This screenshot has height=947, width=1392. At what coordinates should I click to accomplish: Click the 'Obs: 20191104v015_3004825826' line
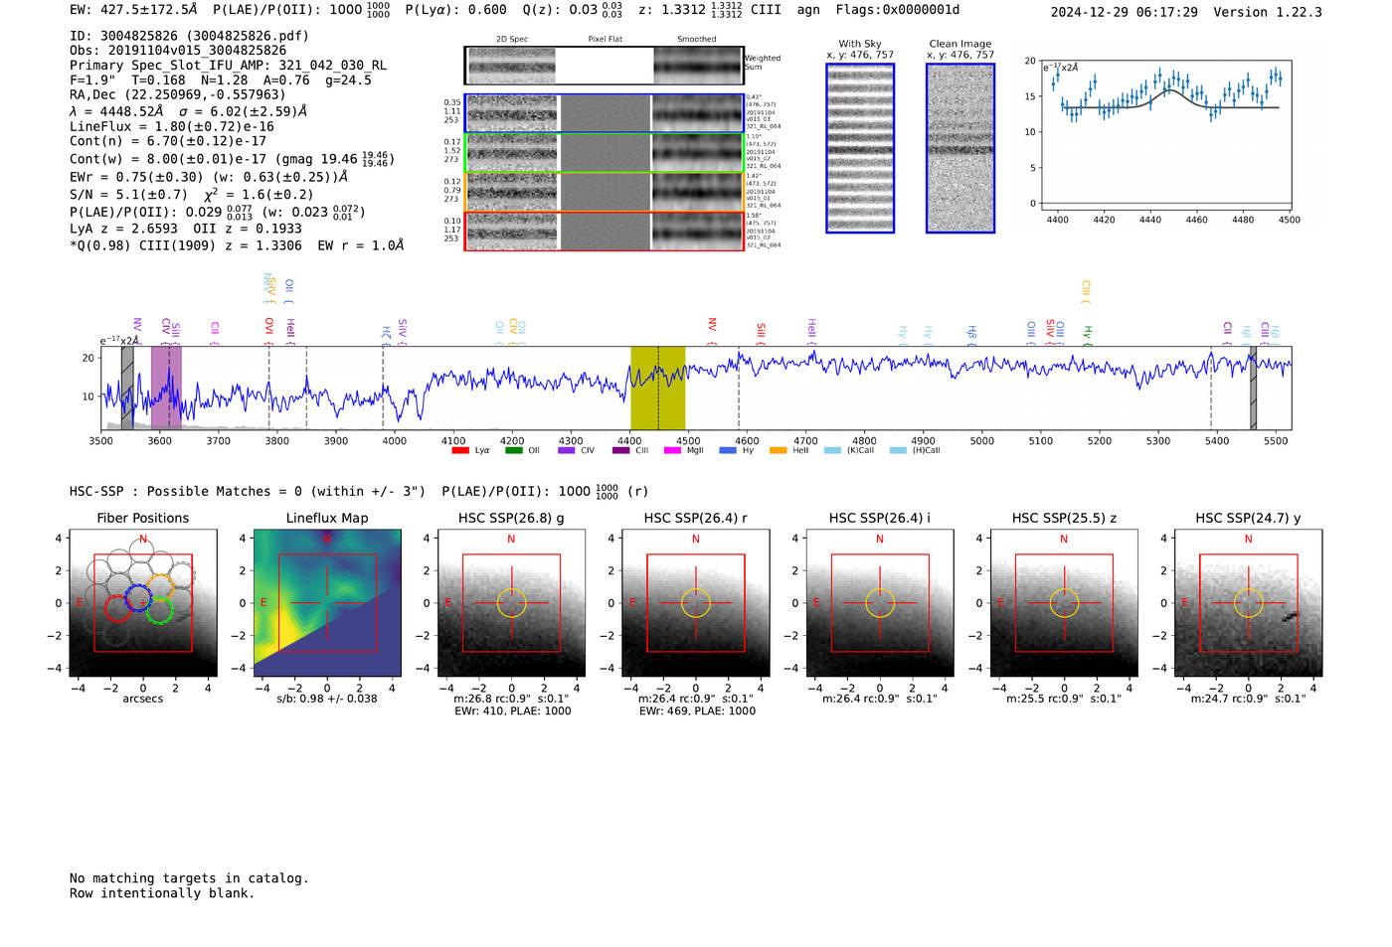(178, 51)
